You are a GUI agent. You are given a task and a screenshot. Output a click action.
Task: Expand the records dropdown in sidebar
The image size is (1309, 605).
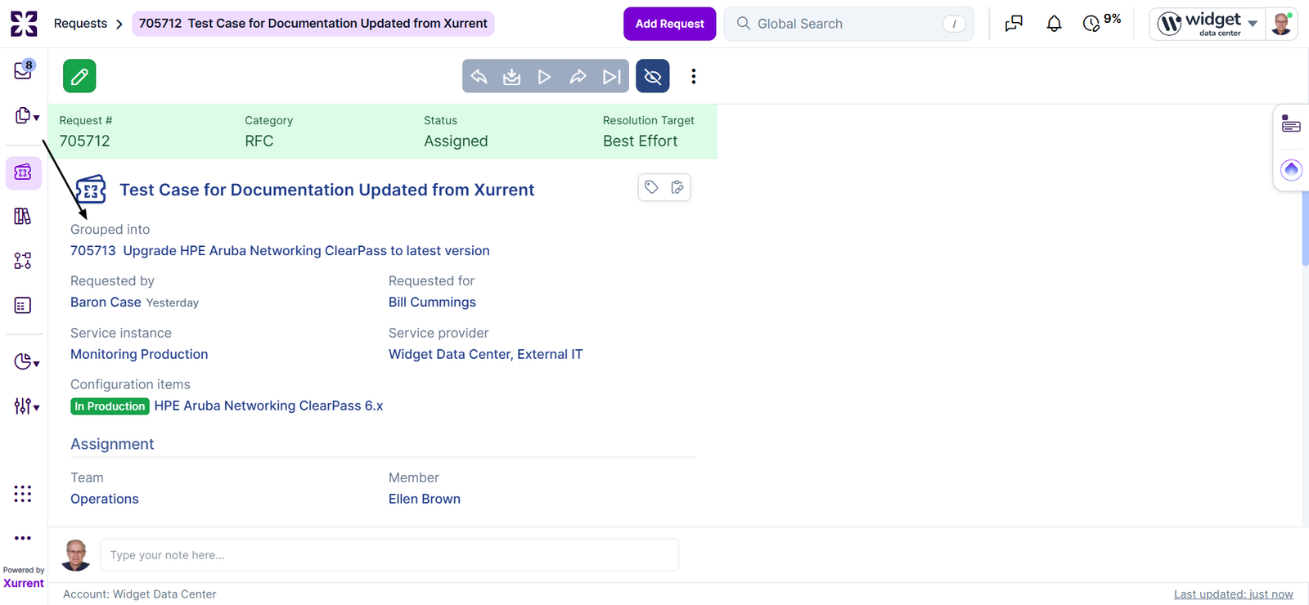(27, 116)
